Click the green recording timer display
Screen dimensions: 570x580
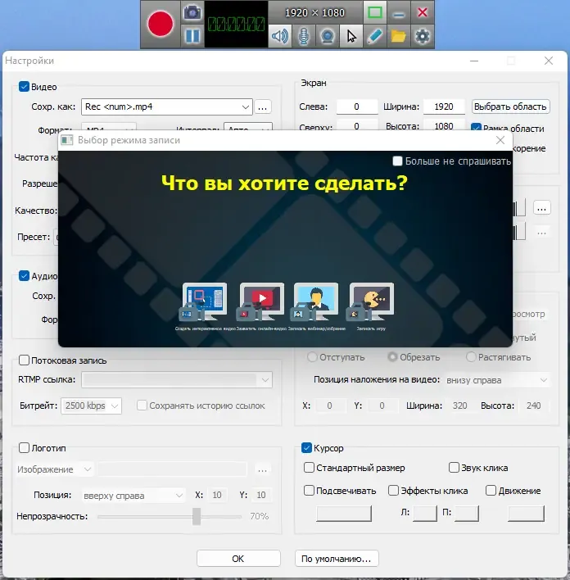click(x=236, y=25)
